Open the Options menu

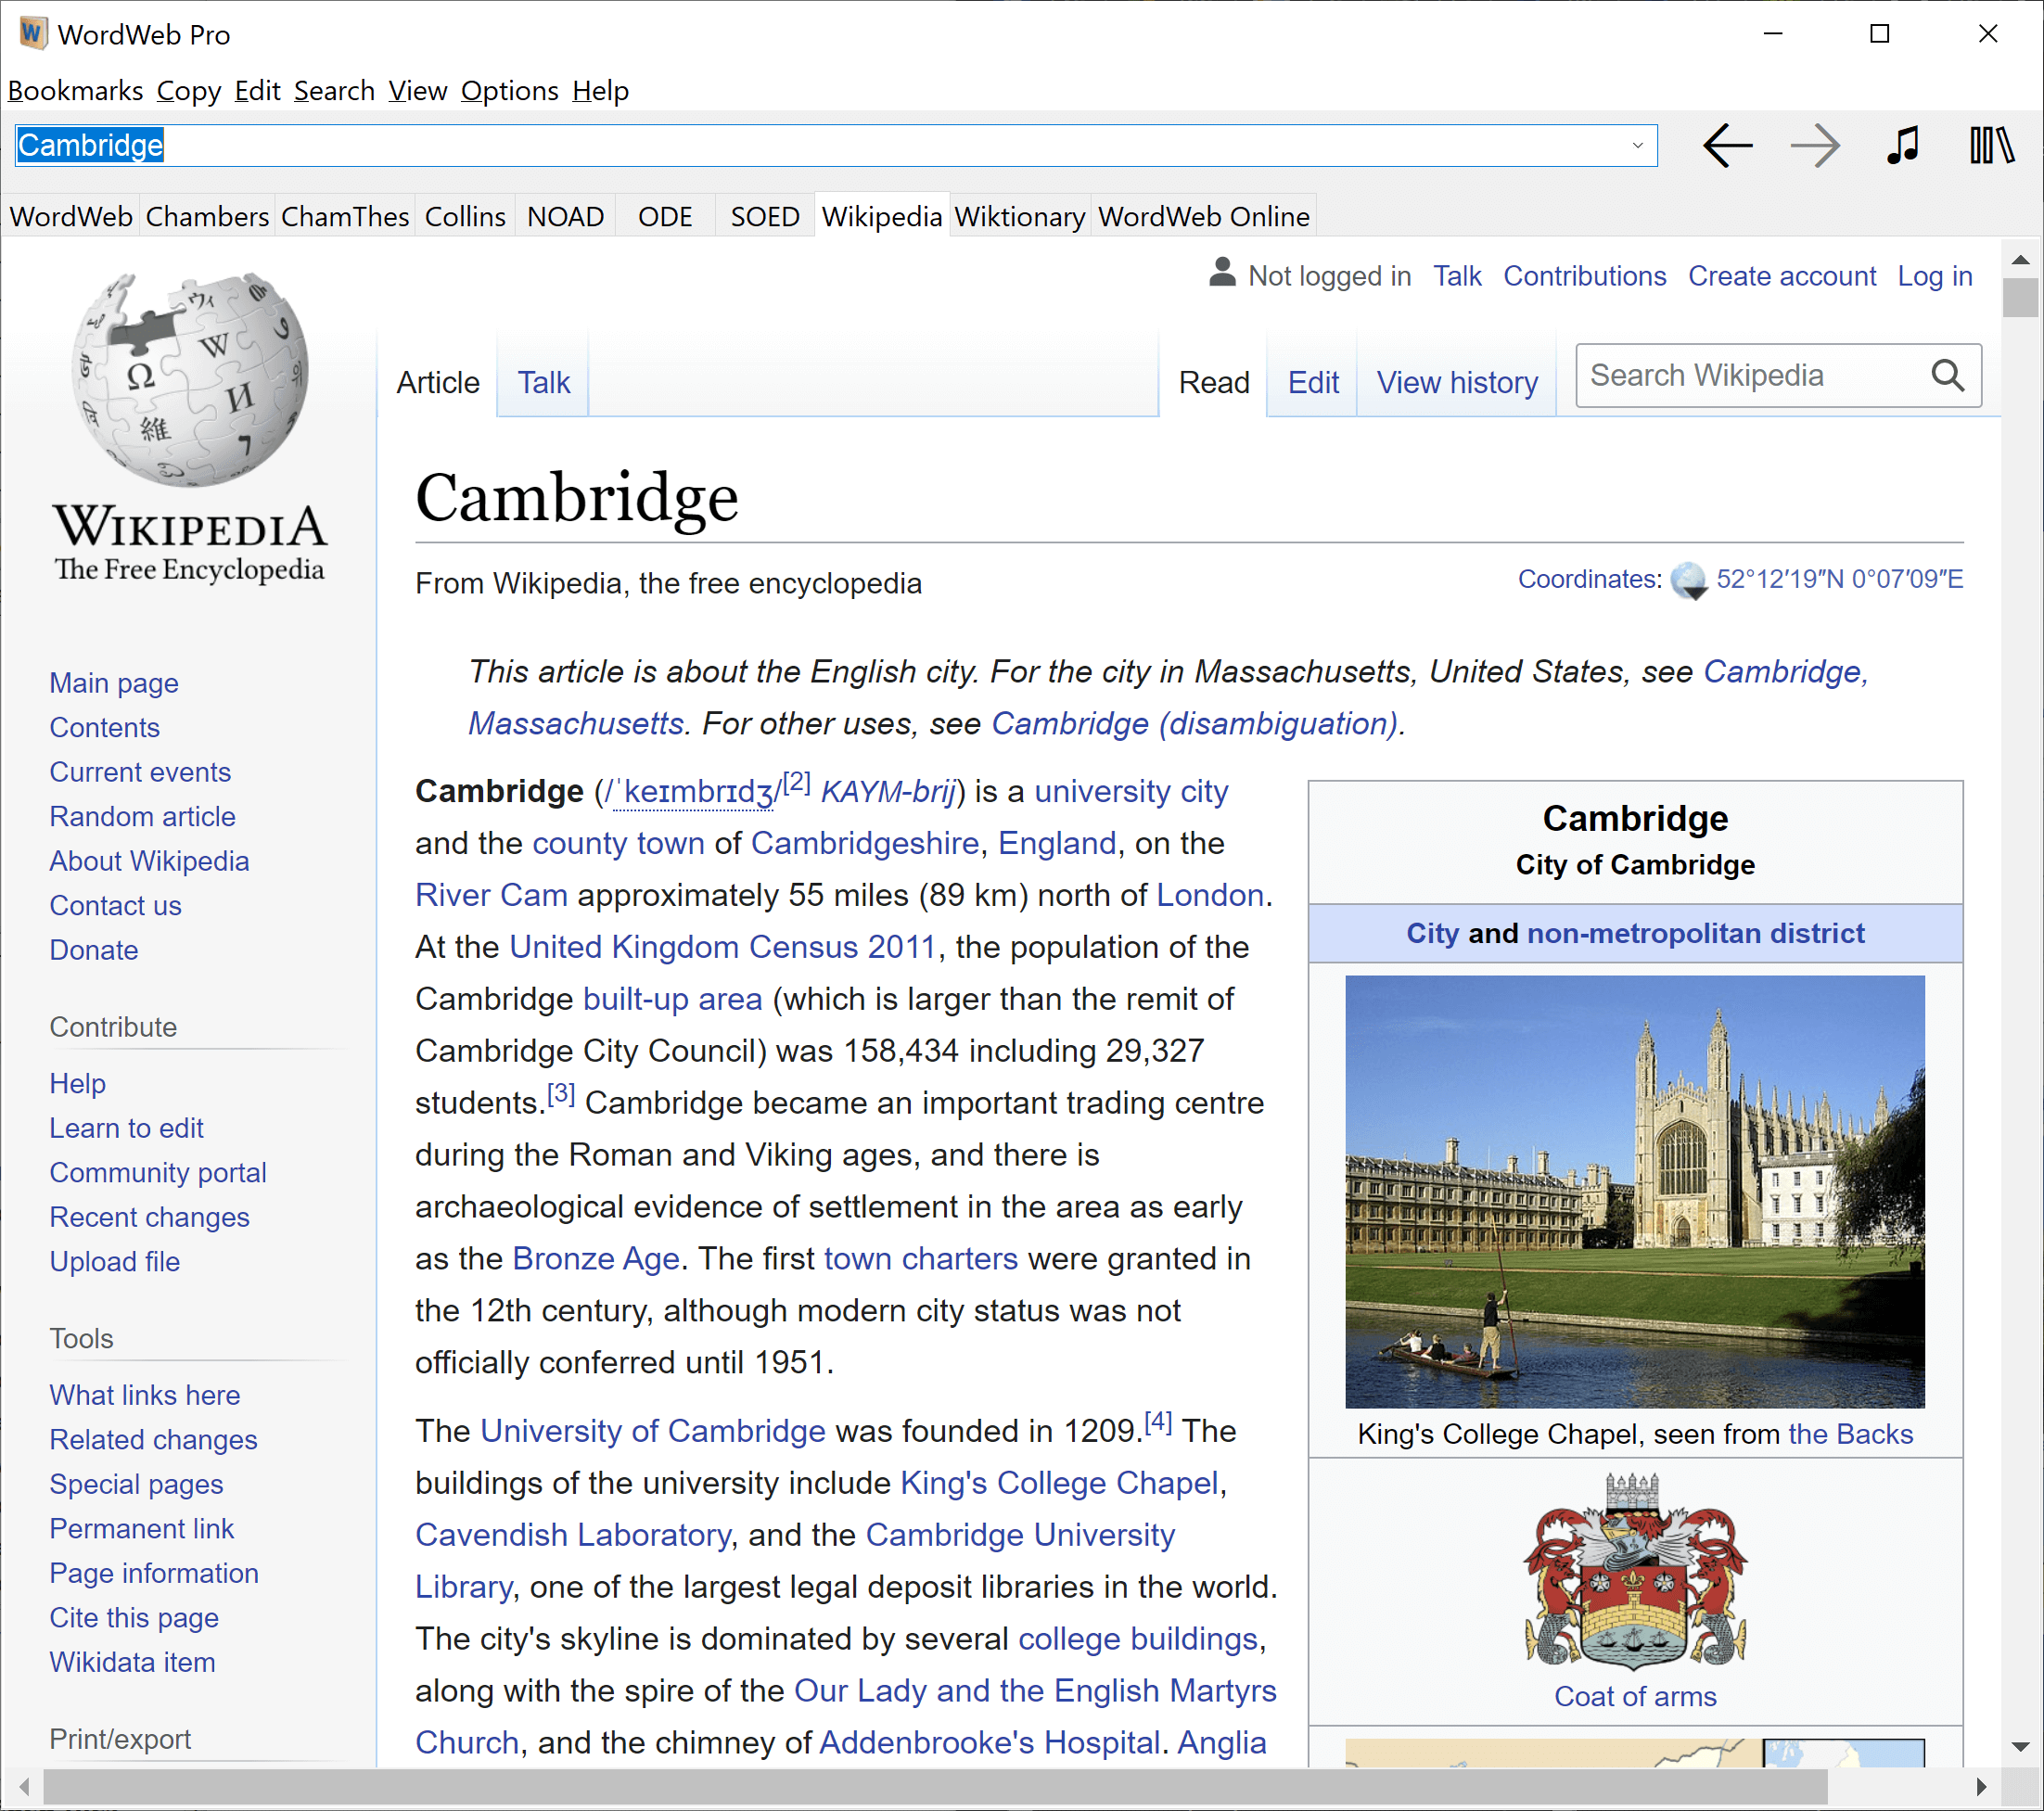pyautogui.click(x=509, y=91)
